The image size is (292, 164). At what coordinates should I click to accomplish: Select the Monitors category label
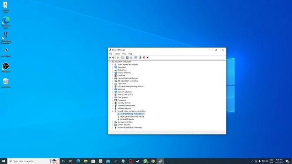pyautogui.click(x=121, y=89)
